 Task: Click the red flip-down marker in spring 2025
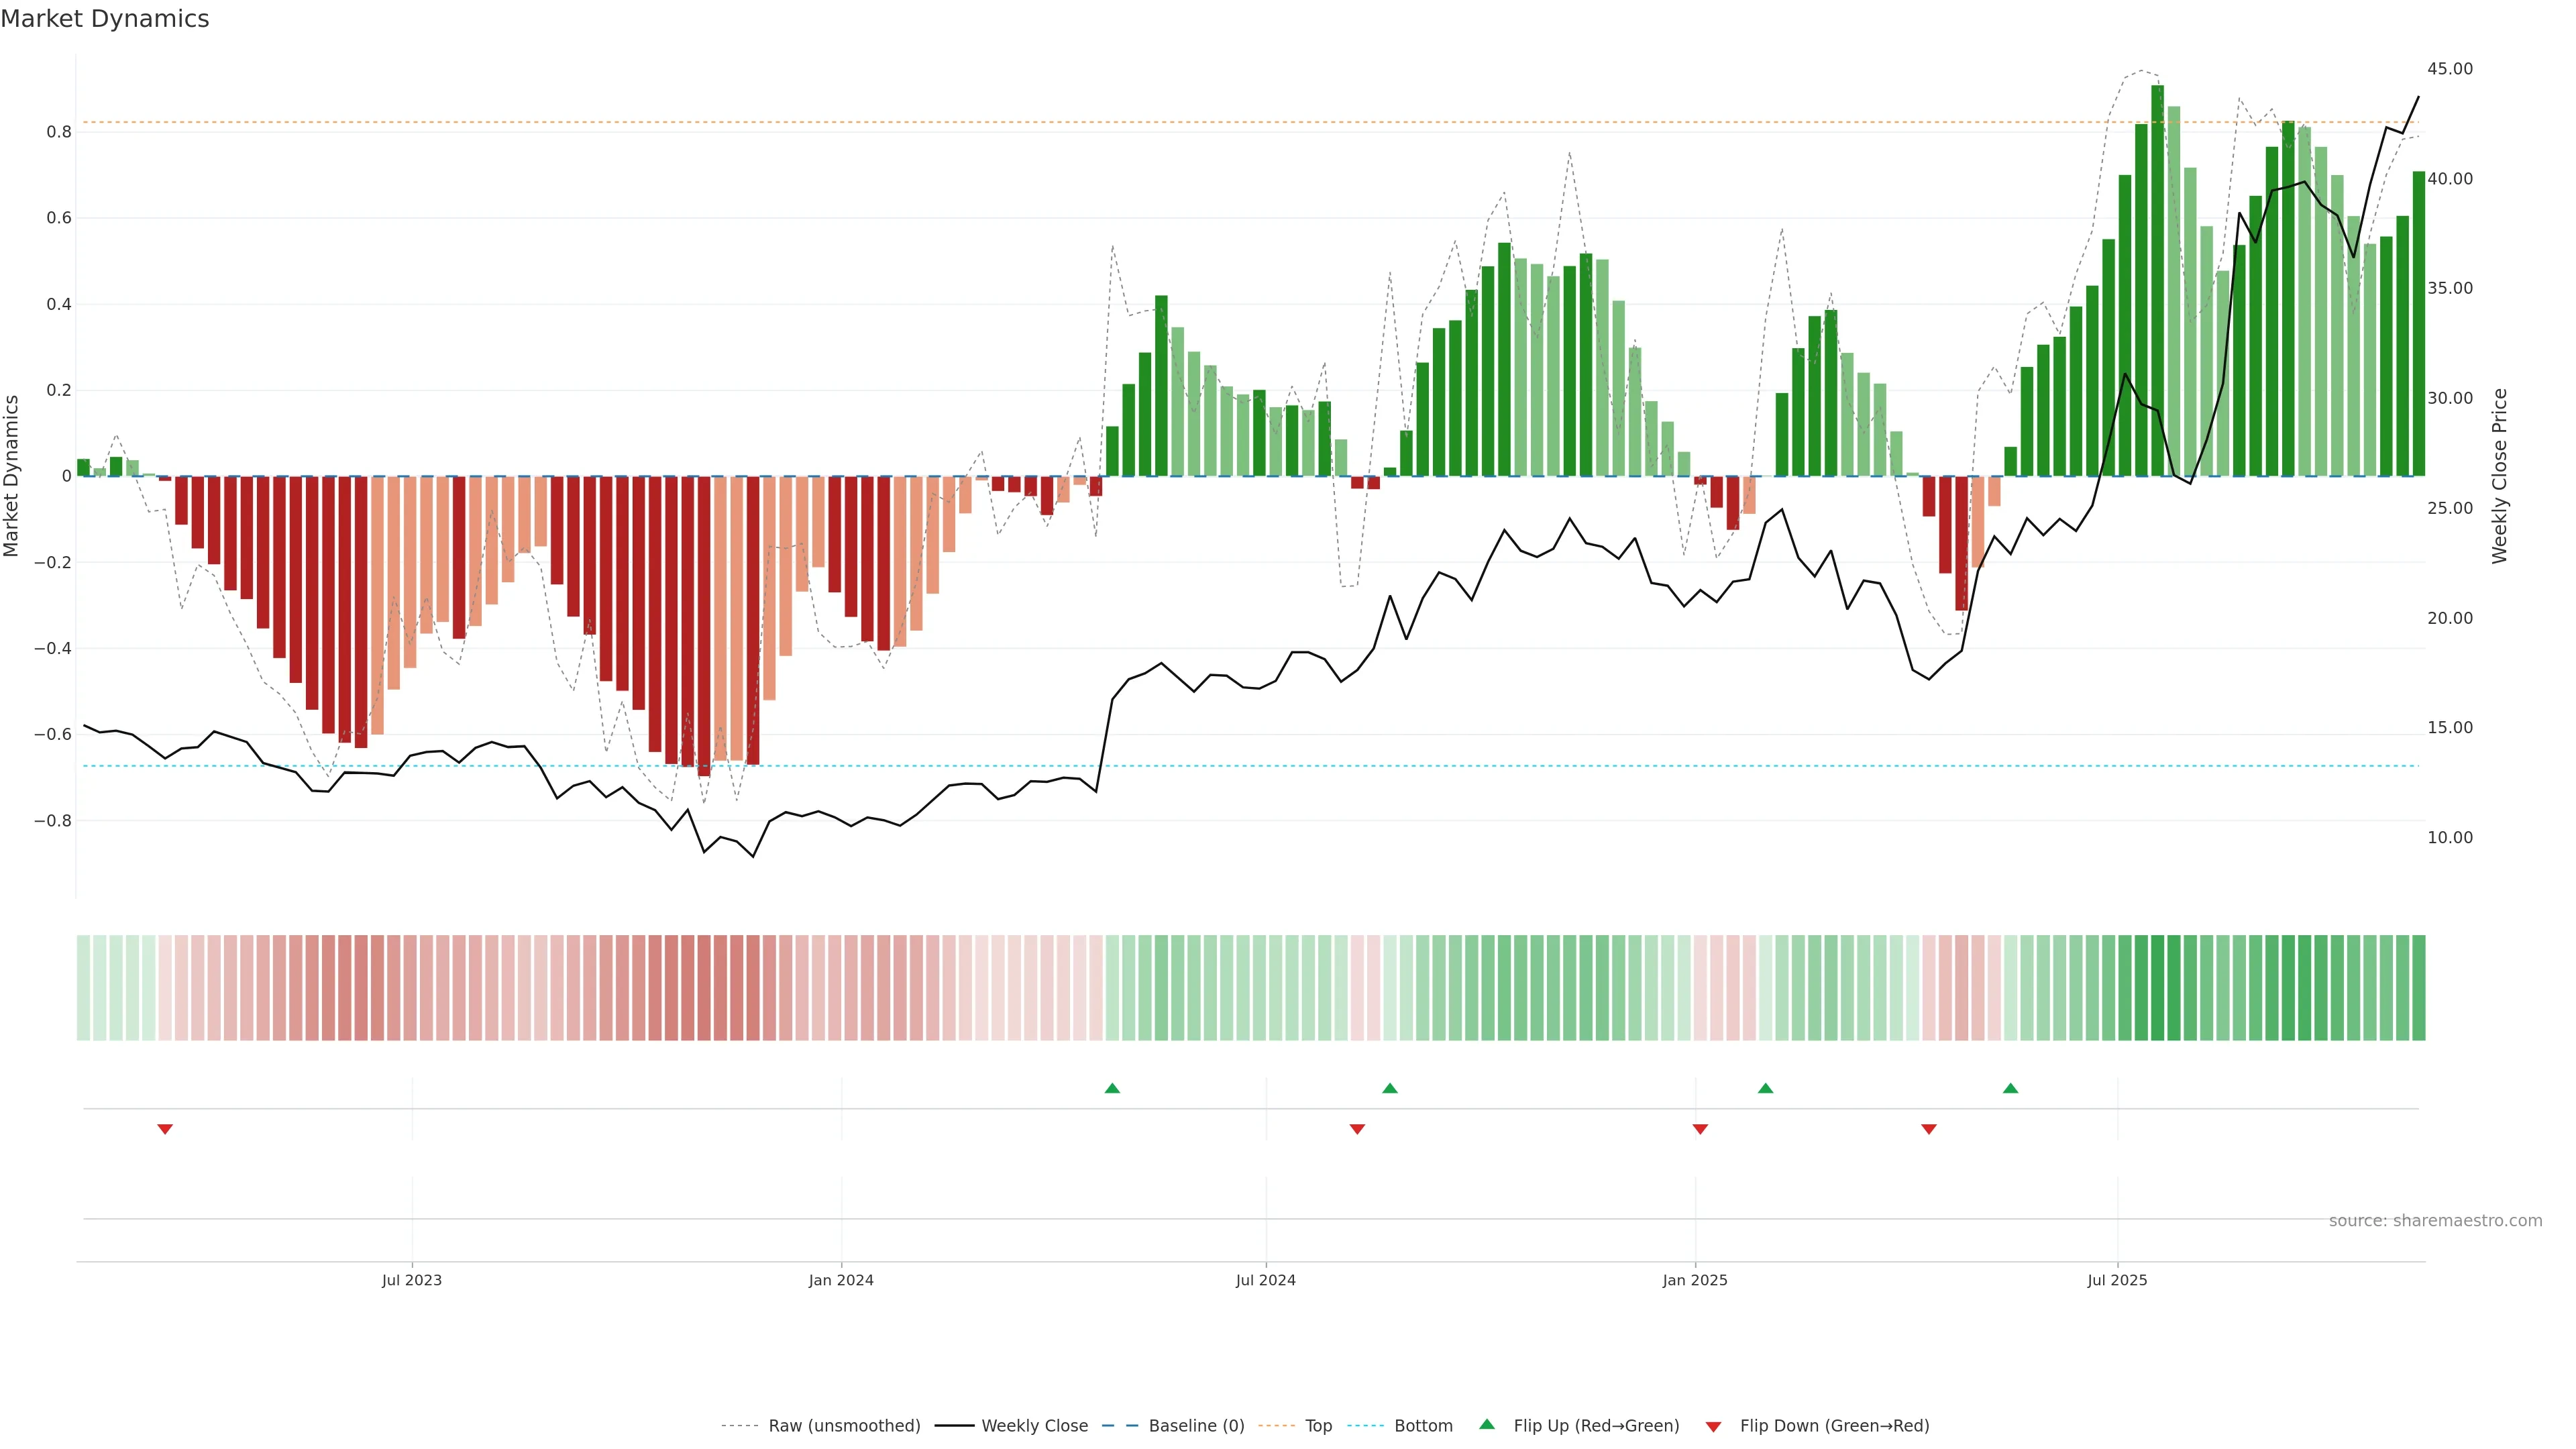click(x=1929, y=1129)
